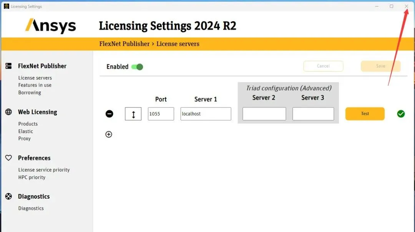Click the Licensing Settings title bar app icon
415x232 pixels.
(7, 7)
